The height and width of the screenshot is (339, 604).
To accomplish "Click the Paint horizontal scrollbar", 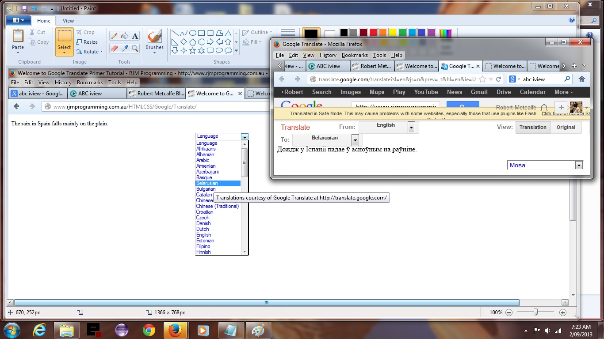I will [x=266, y=302].
